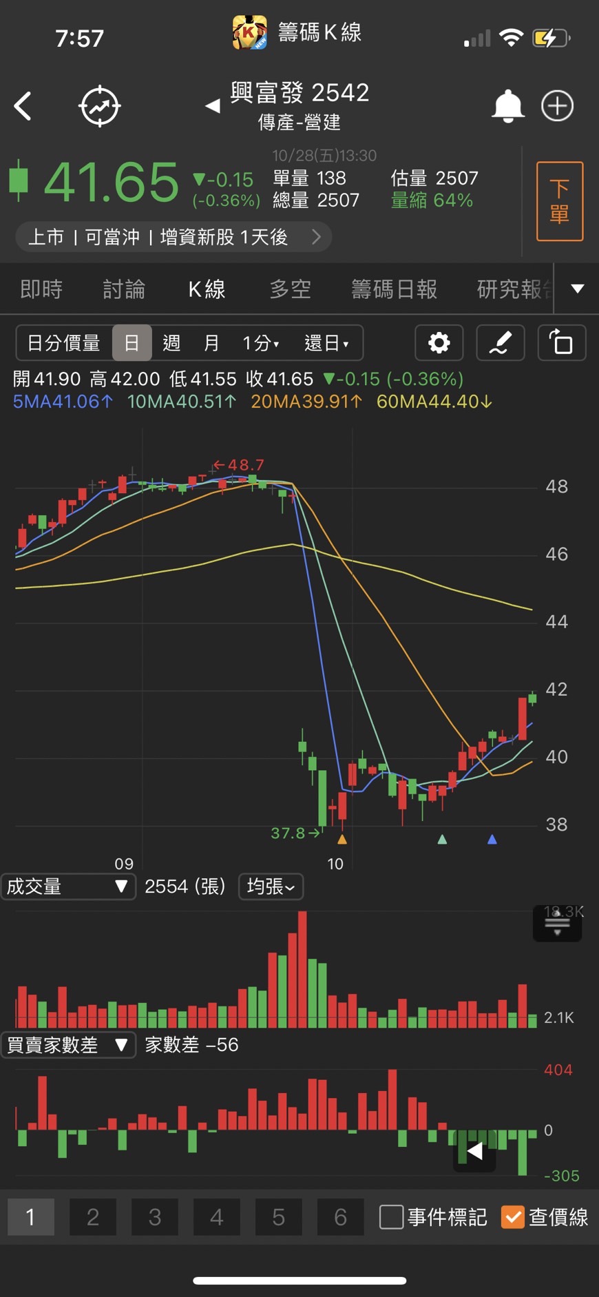The height and width of the screenshot is (1297, 599).
Task: Tap the 5MA41.06 moving average label
Action: tap(63, 402)
